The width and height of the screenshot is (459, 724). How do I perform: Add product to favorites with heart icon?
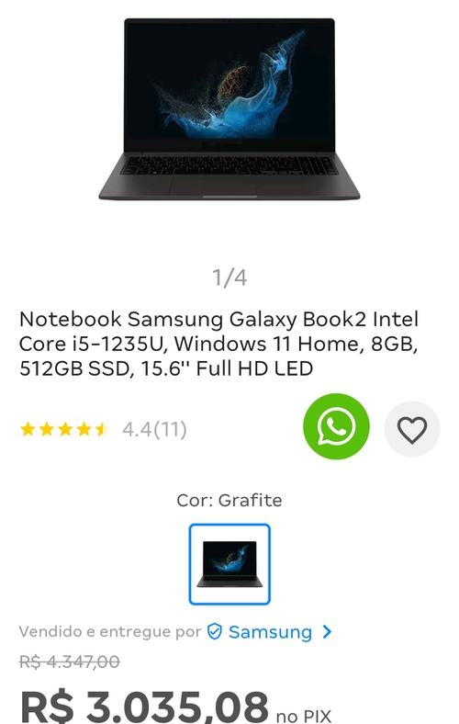pos(412,429)
